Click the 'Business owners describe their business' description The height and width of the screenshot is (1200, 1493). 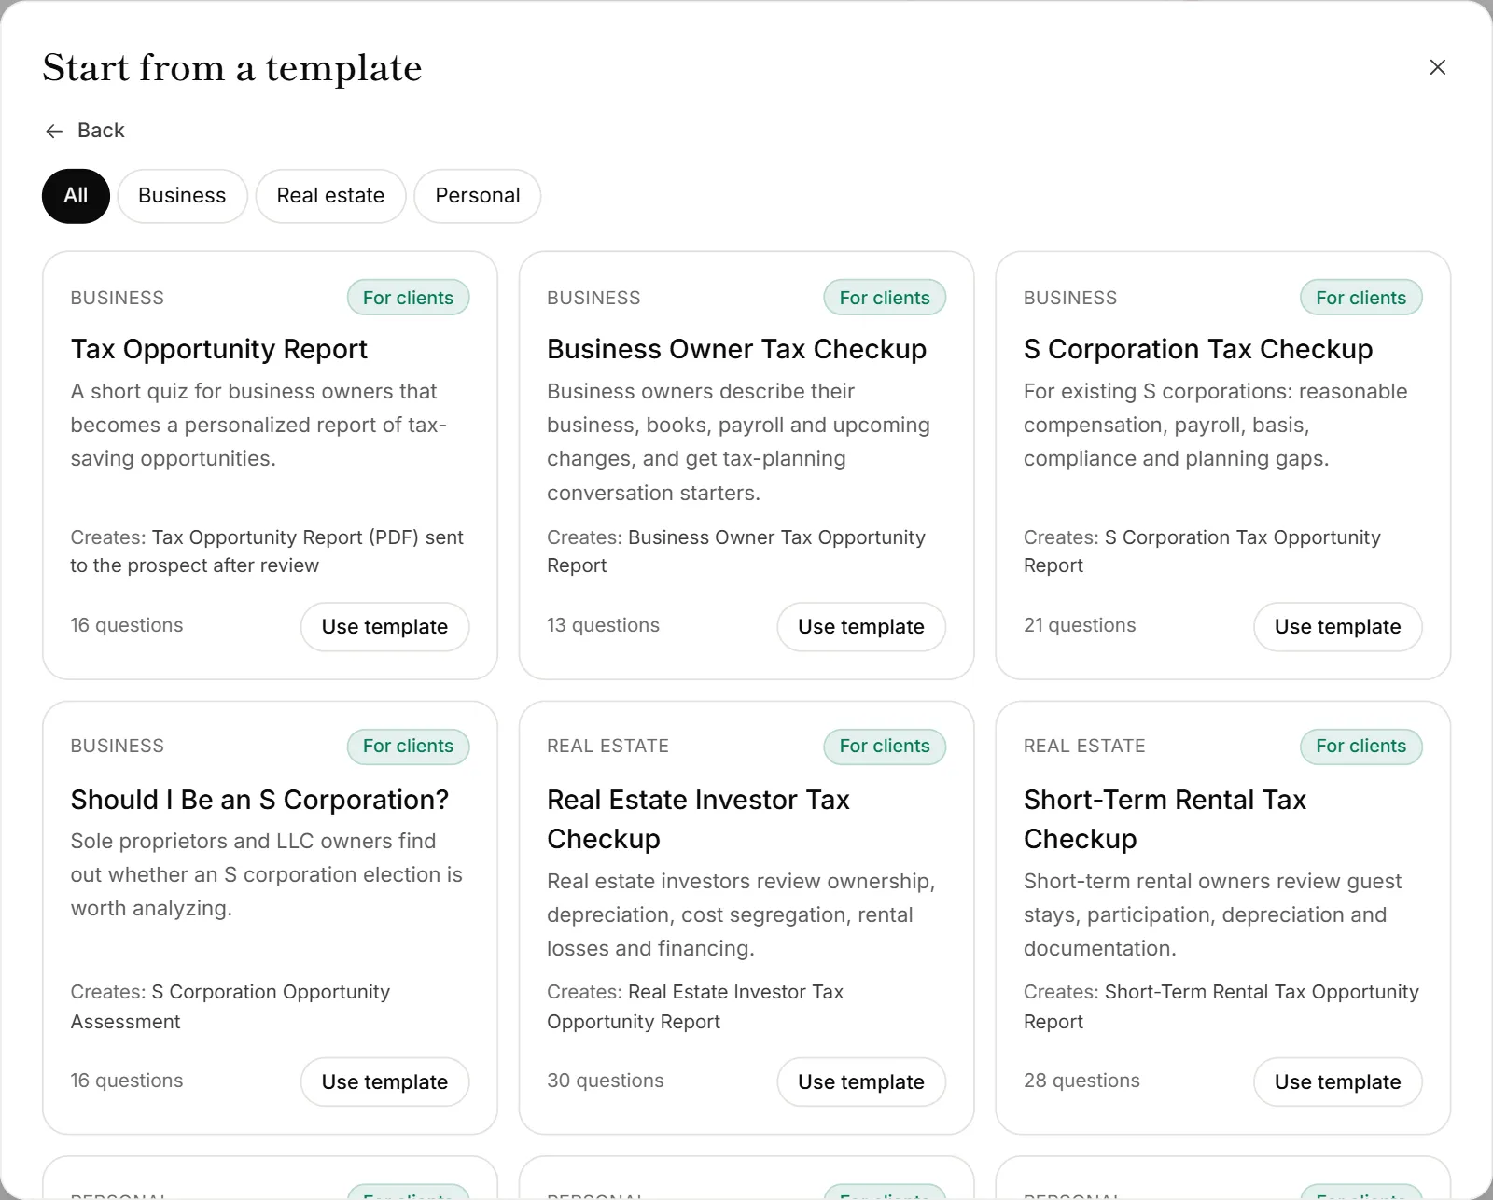(x=738, y=442)
